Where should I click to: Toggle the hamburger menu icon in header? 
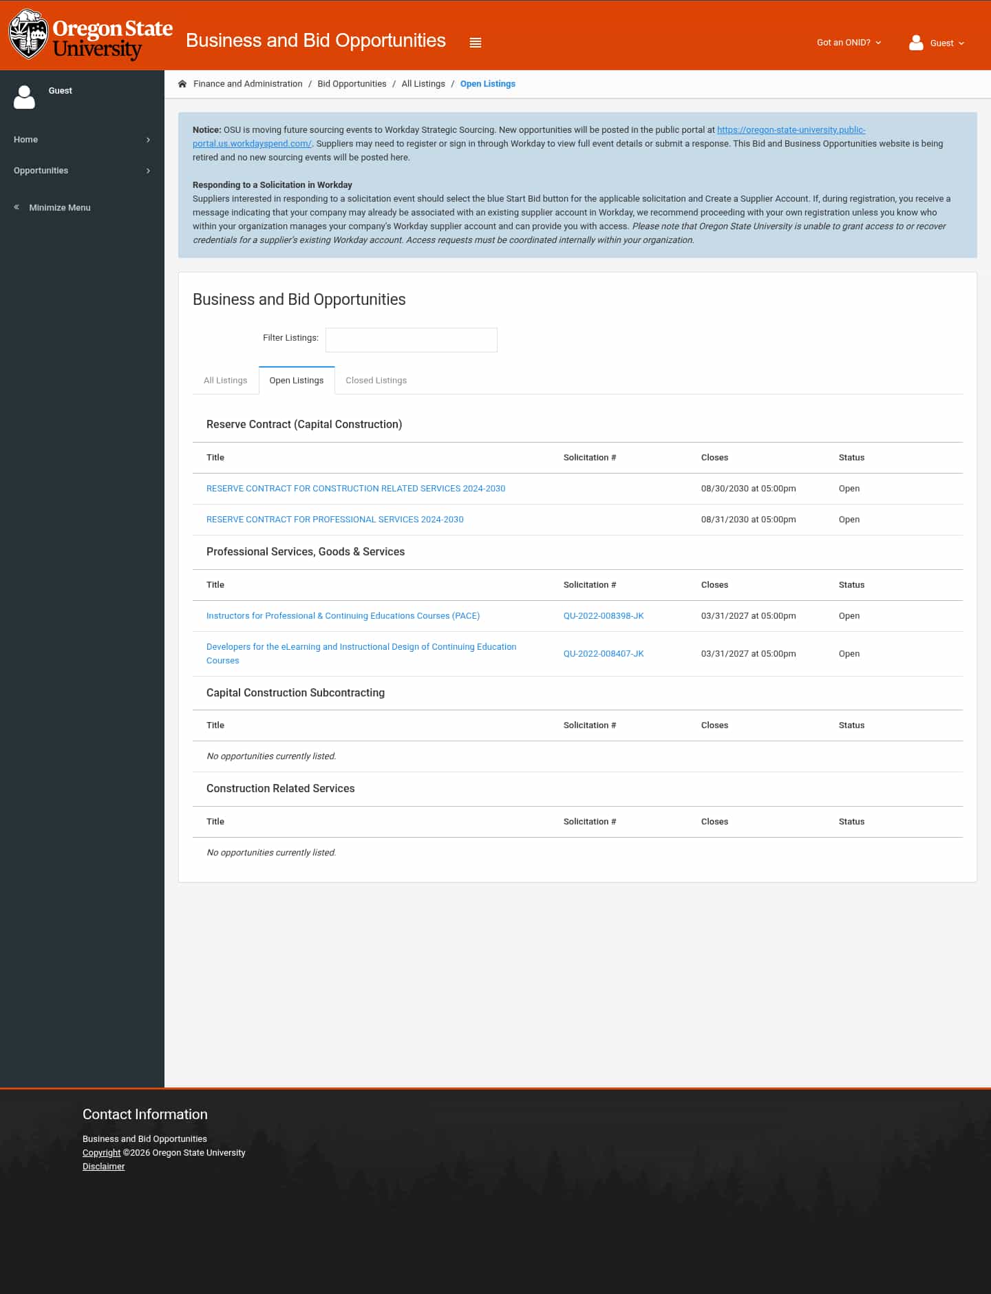pyautogui.click(x=475, y=43)
